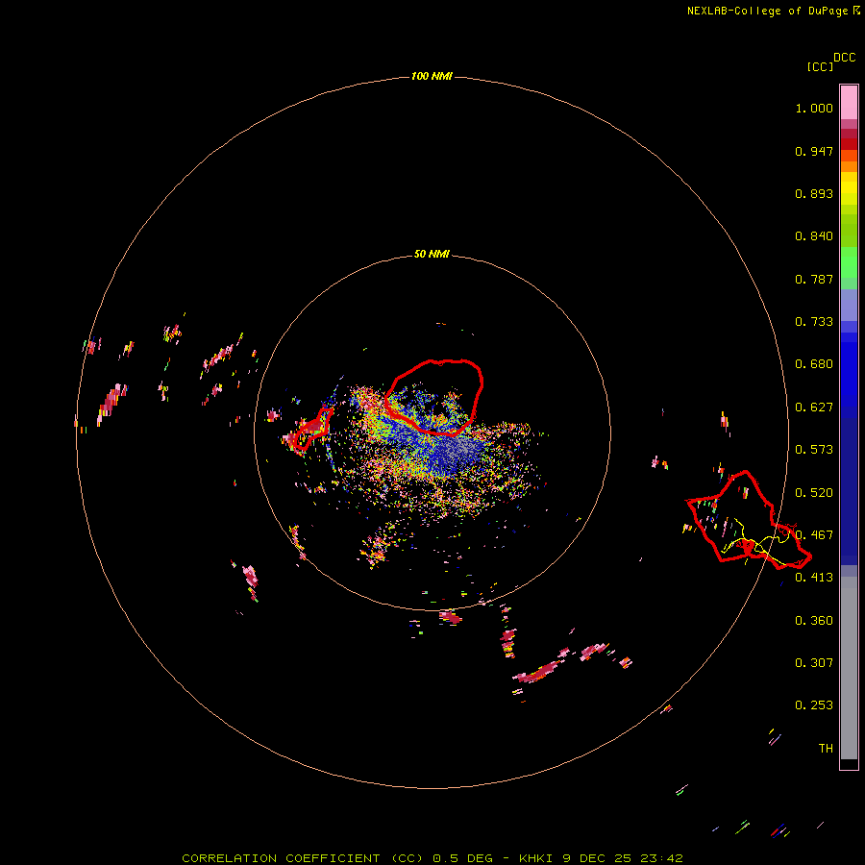The image size is (865, 865).
Task: Select the 1.000 scale value
Action: 814,108
